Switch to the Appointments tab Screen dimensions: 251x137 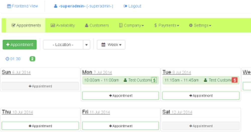[x=26, y=25]
